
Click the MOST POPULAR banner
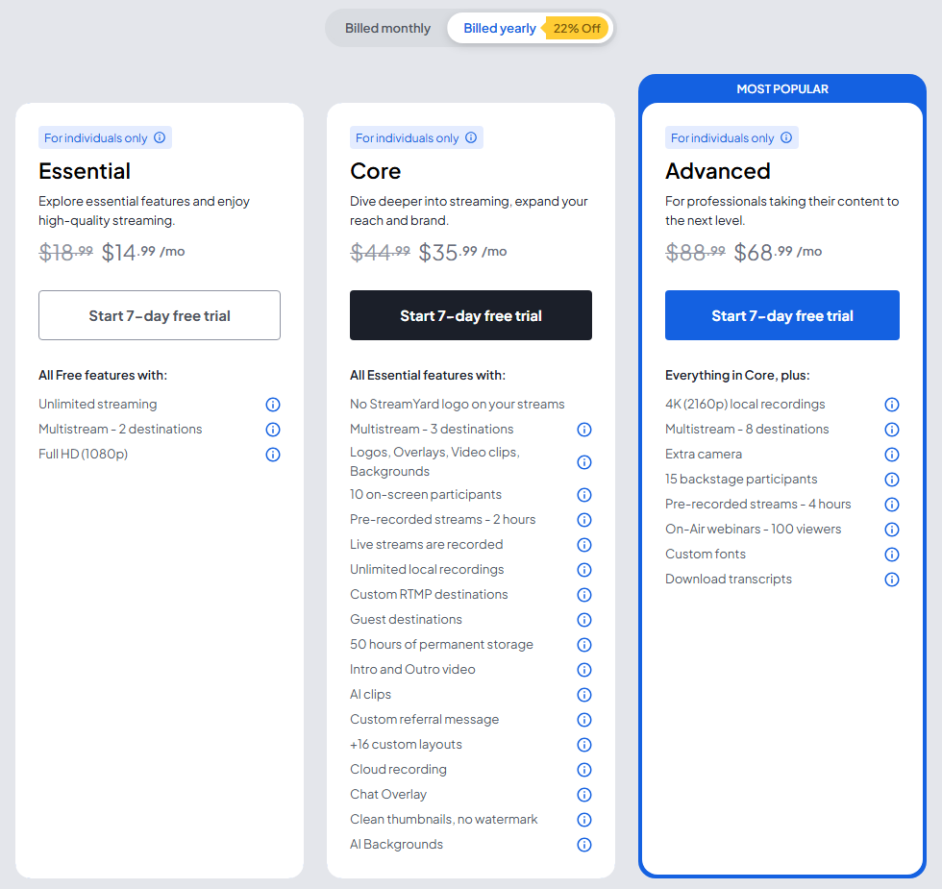[x=782, y=88]
